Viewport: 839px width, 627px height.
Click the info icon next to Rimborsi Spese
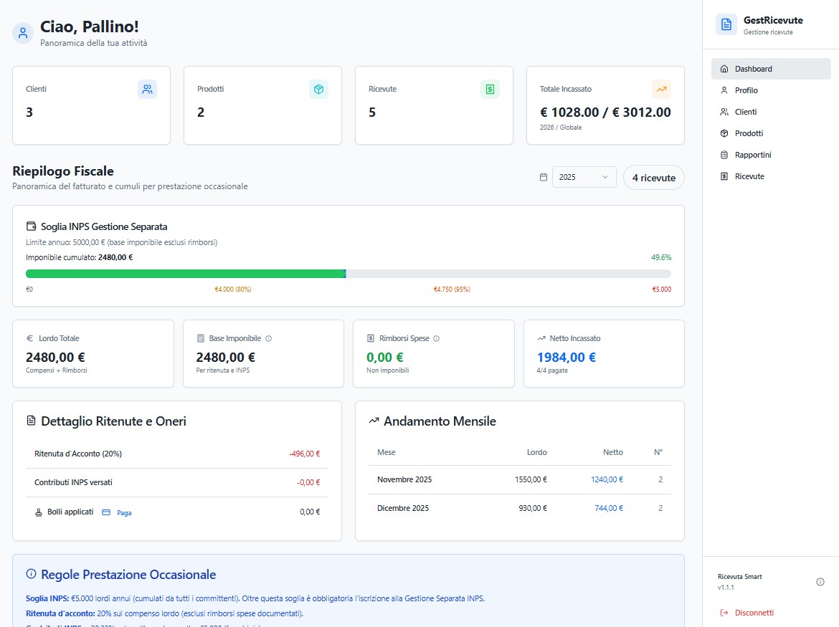click(x=437, y=338)
